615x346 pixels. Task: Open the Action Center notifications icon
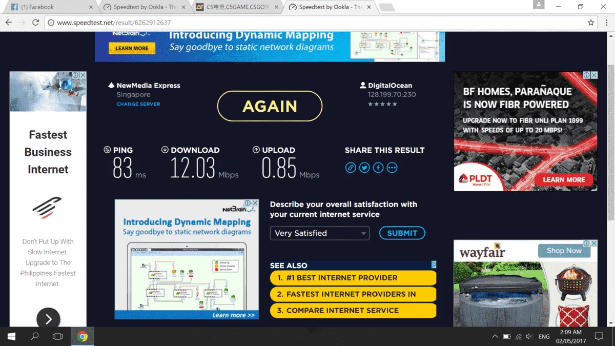pos(599,337)
